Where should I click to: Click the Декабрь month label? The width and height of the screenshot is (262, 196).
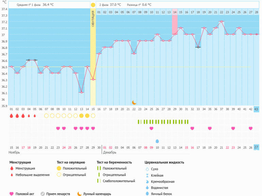coord(110,152)
